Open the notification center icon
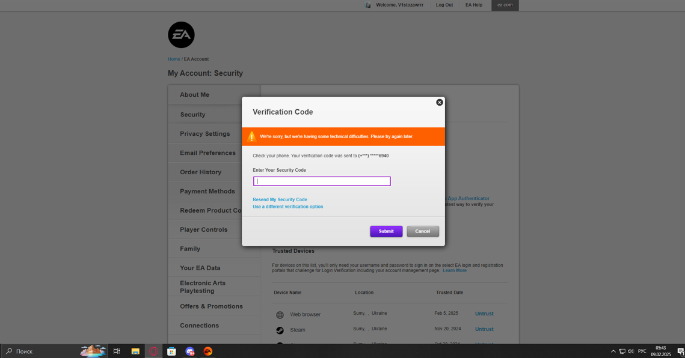This screenshot has height=358, width=685. 680,351
